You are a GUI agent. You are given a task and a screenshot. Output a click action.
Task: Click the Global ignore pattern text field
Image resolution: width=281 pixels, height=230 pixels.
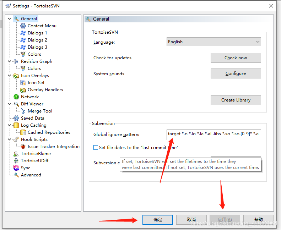point(214,135)
